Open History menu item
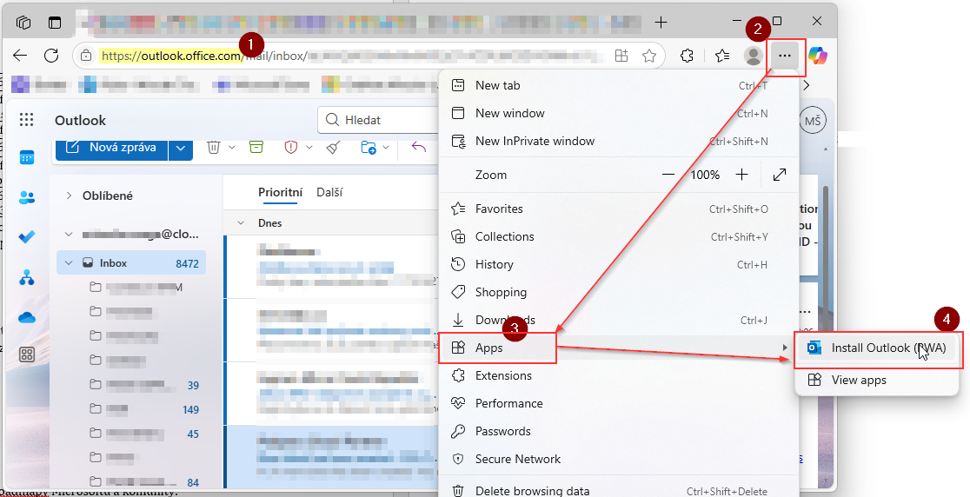This screenshot has width=970, height=497. click(621, 264)
